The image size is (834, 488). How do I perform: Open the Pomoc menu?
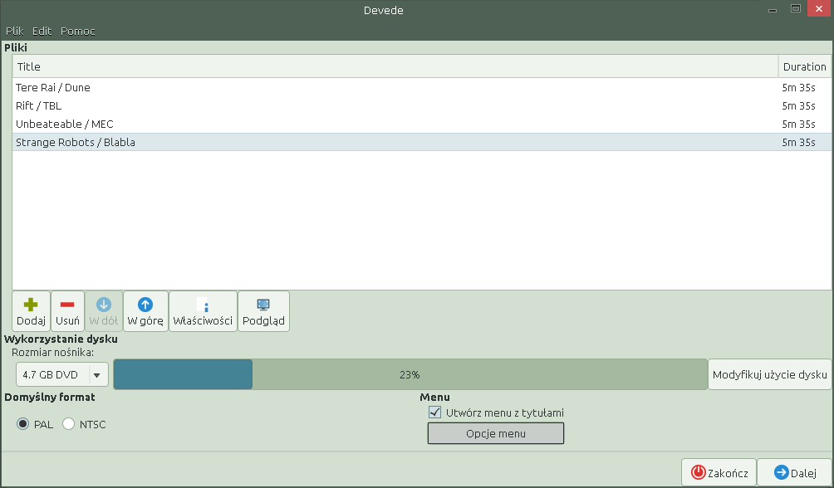pyautogui.click(x=77, y=32)
